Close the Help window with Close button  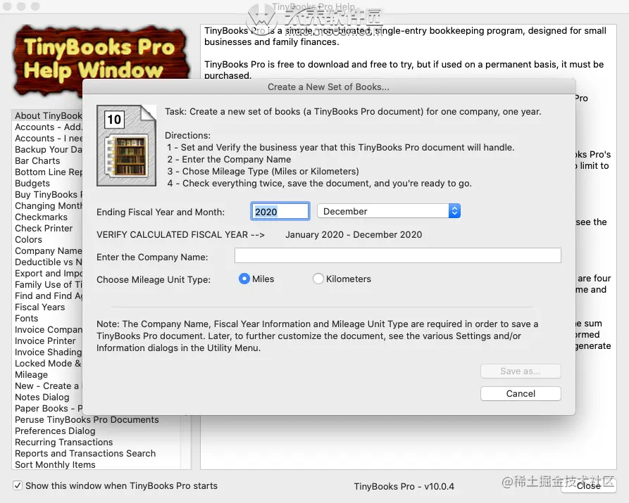pos(588,485)
